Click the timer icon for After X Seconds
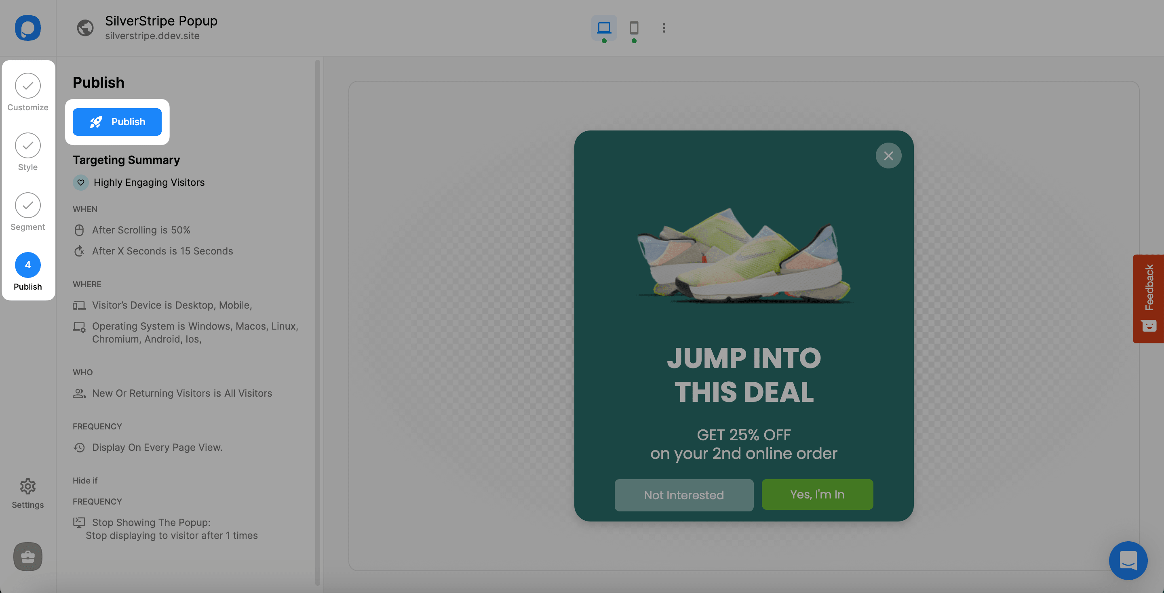Viewport: 1164px width, 593px height. (79, 251)
